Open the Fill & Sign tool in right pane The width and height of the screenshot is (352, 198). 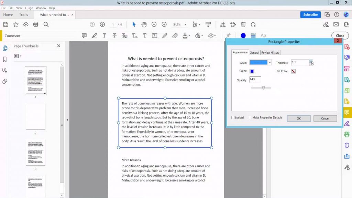pyautogui.click(x=347, y=123)
